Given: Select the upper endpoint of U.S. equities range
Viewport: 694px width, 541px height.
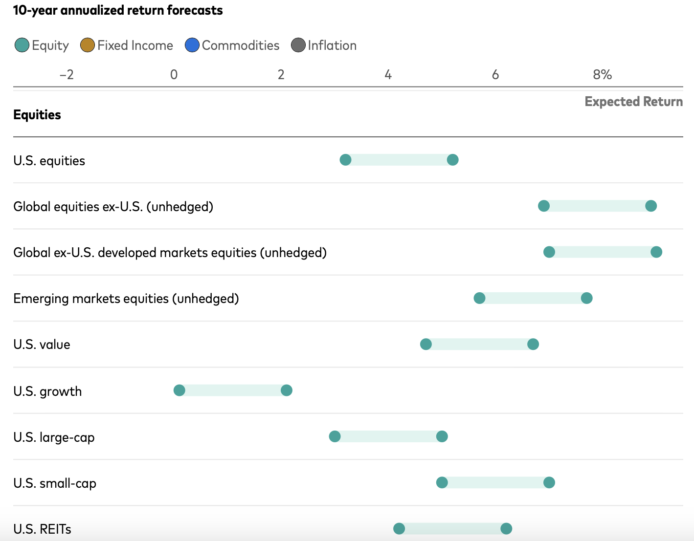Looking at the screenshot, I should click(453, 159).
